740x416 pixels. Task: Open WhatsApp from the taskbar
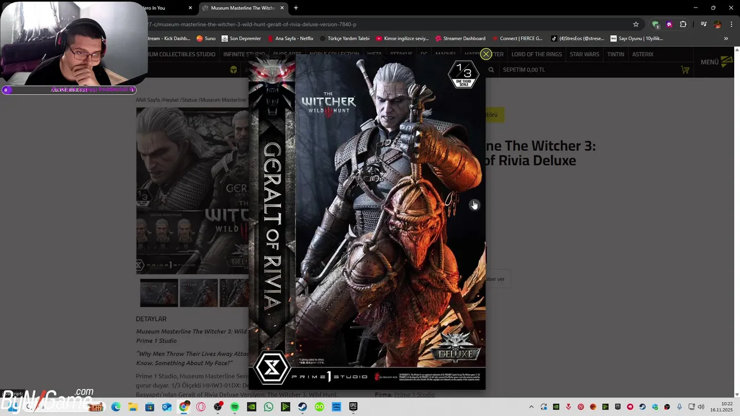pyautogui.click(x=268, y=407)
